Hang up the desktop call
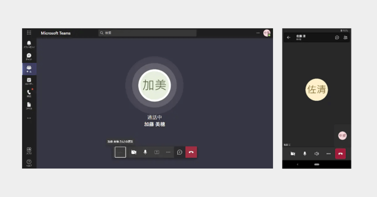Screen dimensions: 377x197 coord(191,152)
